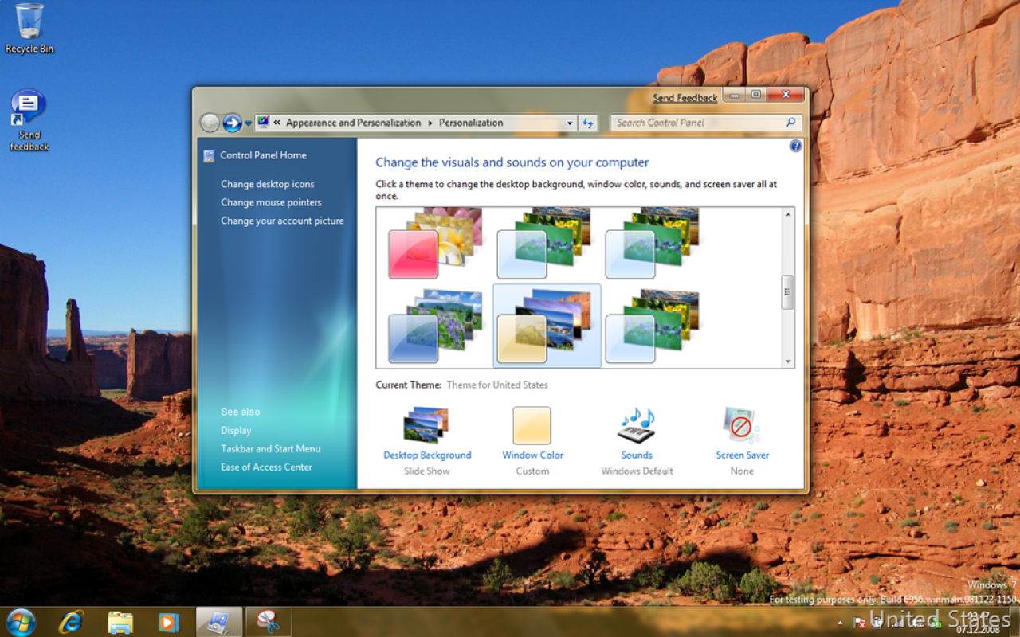Launch Windows Media Player from taskbar
The image size is (1020, 637).
pyautogui.click(x=168, y=622)
